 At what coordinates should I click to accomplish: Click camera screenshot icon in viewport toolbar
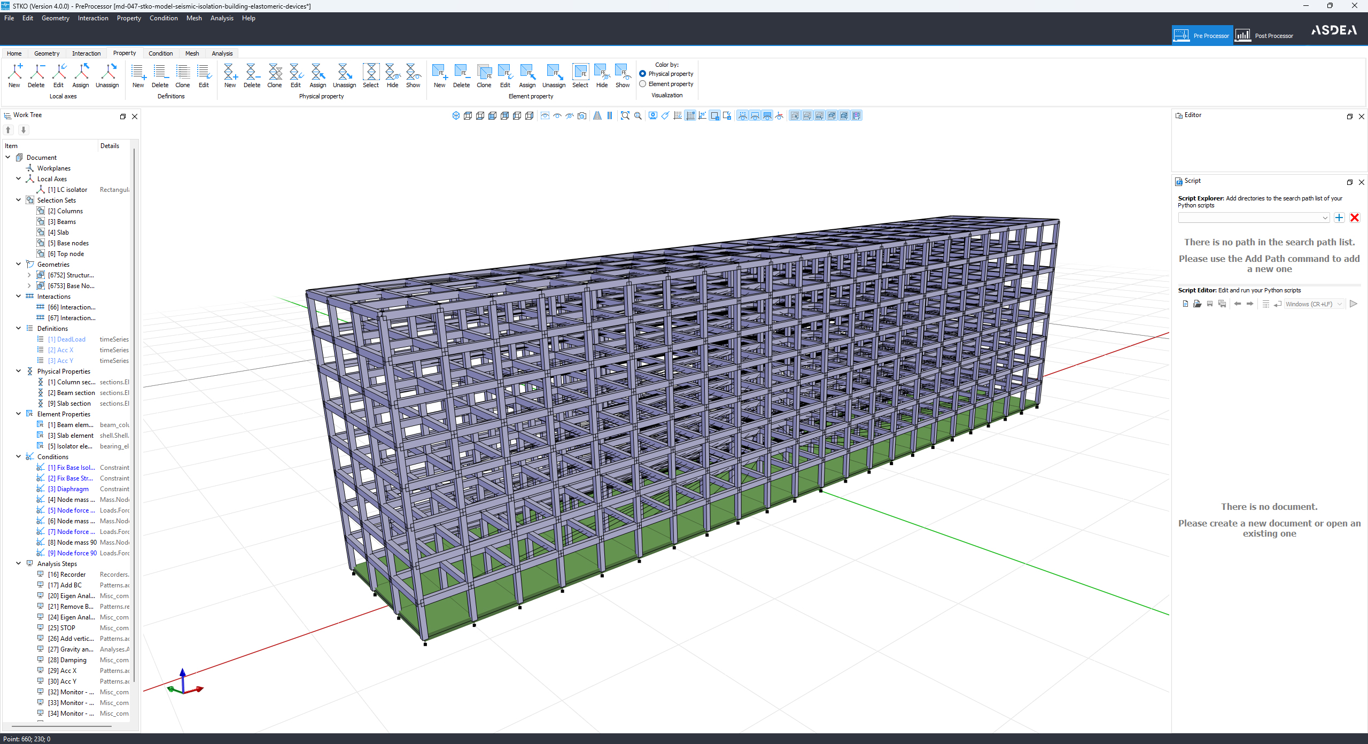pos(582,115)
